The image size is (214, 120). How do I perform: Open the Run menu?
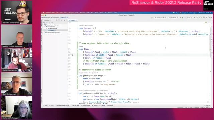tap(92, 13)
